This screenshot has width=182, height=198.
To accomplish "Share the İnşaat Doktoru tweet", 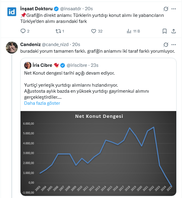I will [x=174, y=31].
